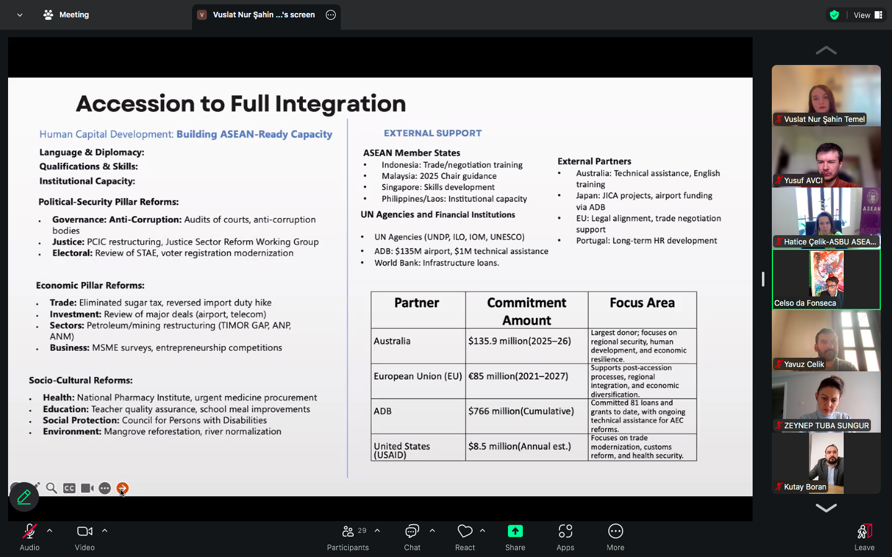Leave the meeting
This screenshot has height=557, width=892.
click(865, 537)
